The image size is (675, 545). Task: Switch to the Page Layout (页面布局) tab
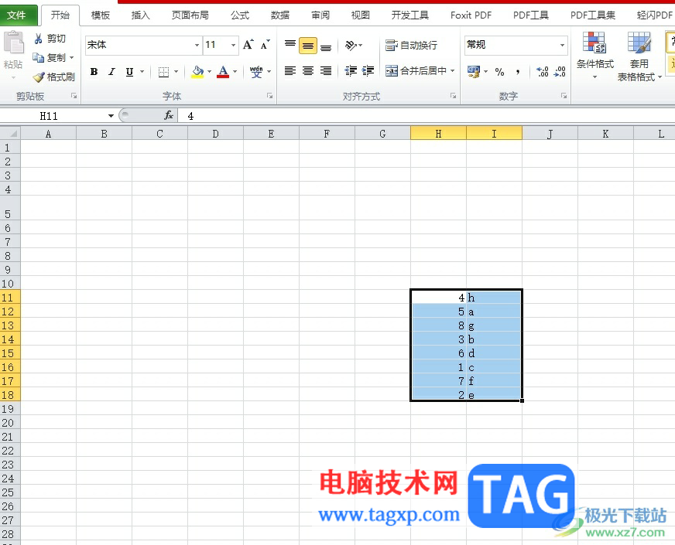tap(190, 15)
